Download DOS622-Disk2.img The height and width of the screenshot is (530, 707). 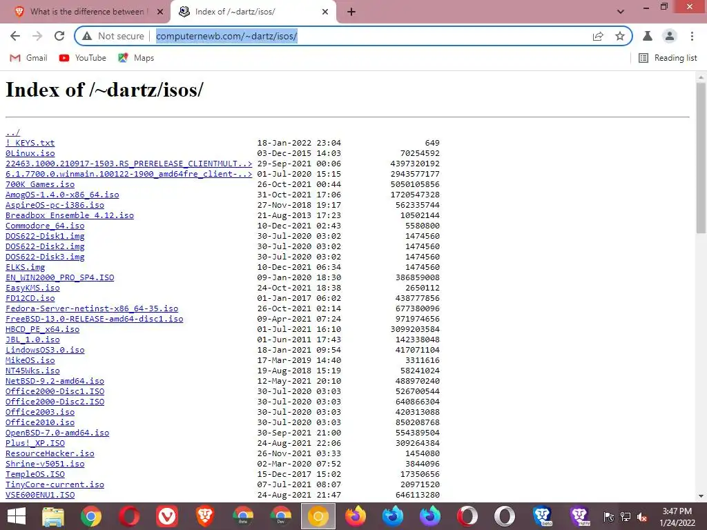(x=45, y=246)
